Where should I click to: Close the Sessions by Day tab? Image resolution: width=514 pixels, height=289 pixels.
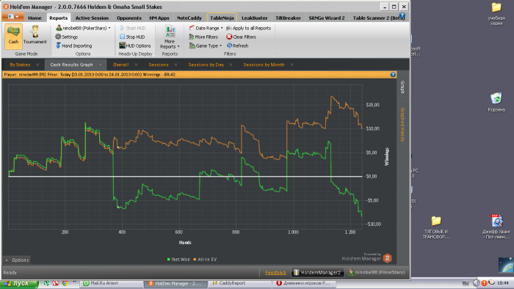[231, 65]
